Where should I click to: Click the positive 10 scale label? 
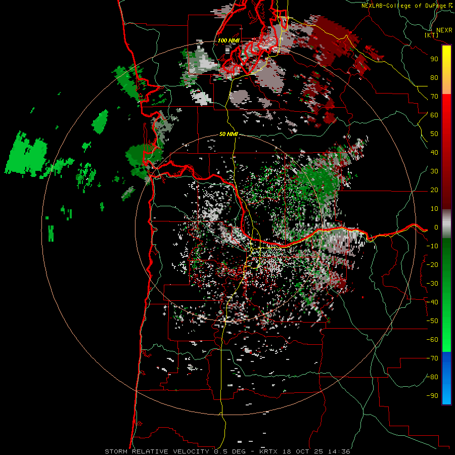coord(434,209)
